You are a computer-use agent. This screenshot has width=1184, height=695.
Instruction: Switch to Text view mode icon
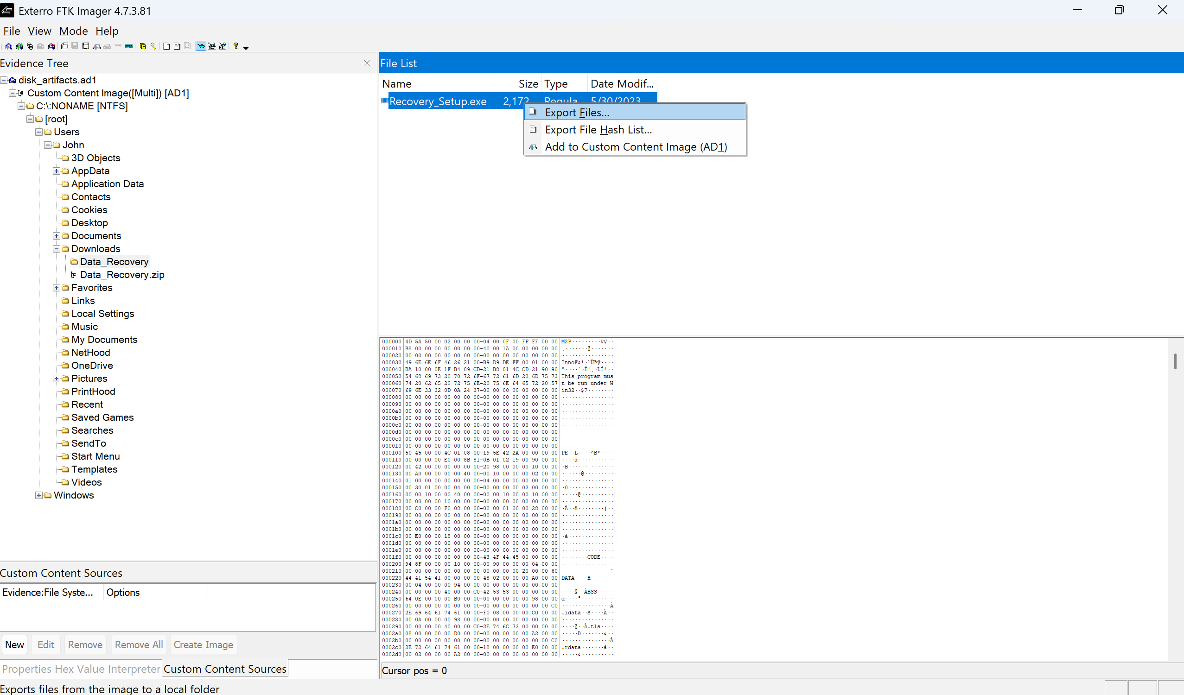coord(212,46)
